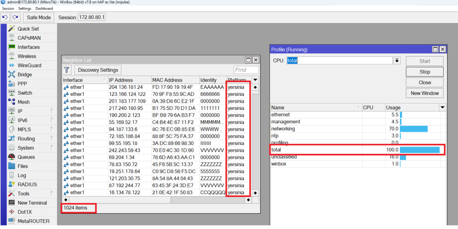This screenshot has height=229, width=458.
Task: Sort by Identity column header
Action: click(x=213, y=80)
